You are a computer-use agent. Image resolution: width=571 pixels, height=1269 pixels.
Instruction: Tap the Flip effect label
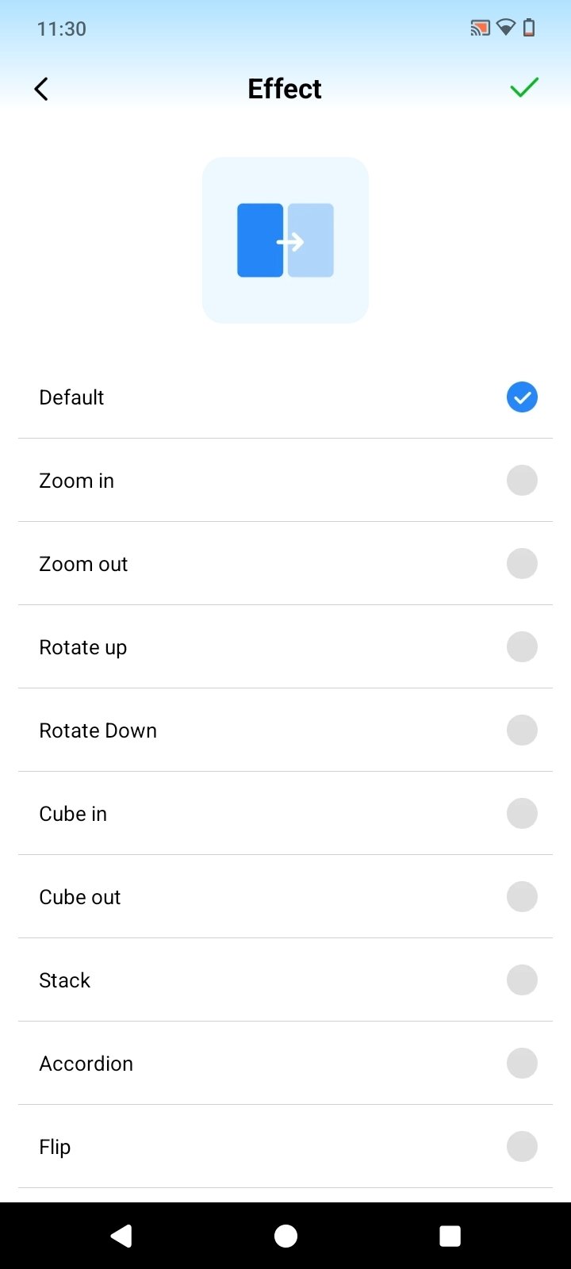[55, 1147]
